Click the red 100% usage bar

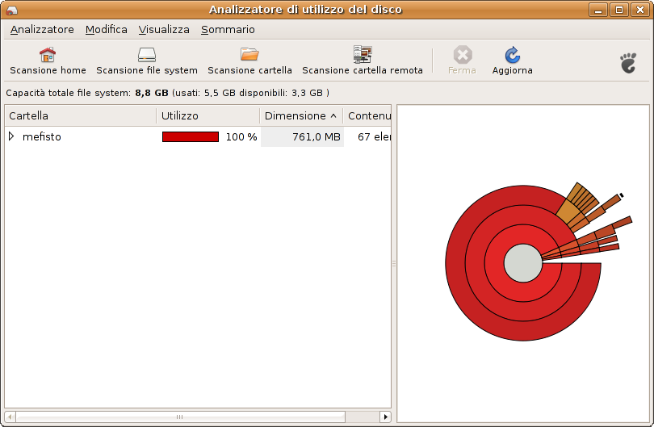pyautogui.click(x=191, y=137)
